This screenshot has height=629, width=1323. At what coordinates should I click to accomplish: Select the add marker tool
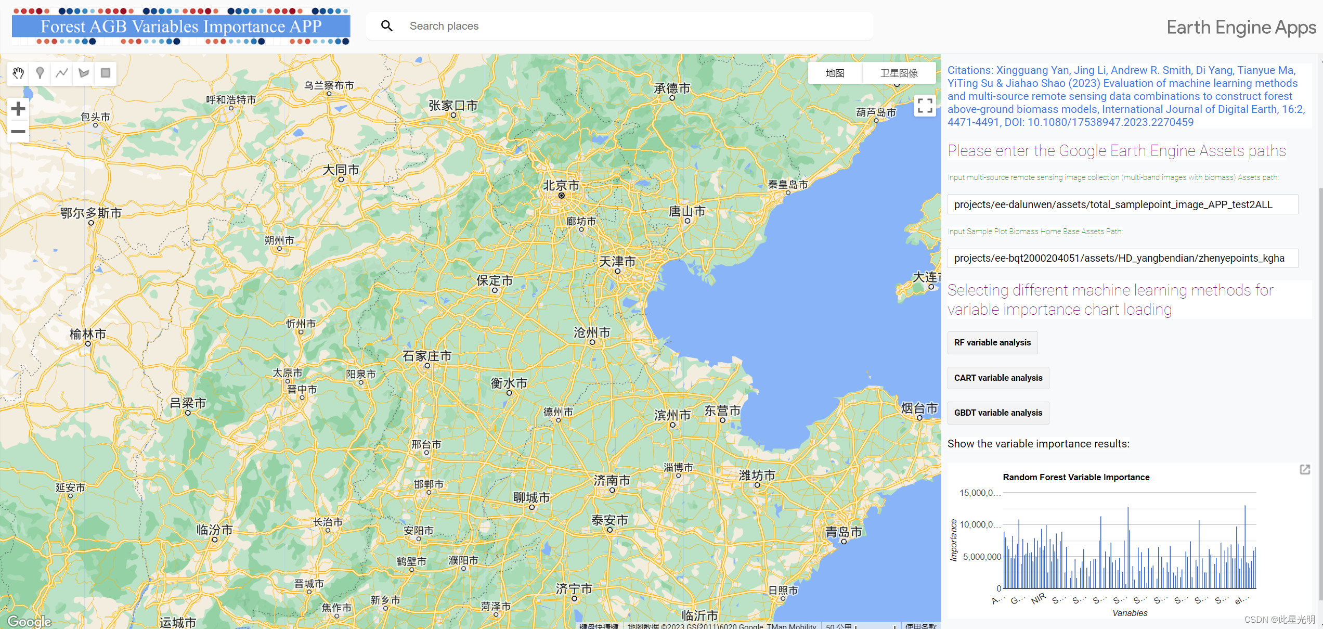pos(40,73)
